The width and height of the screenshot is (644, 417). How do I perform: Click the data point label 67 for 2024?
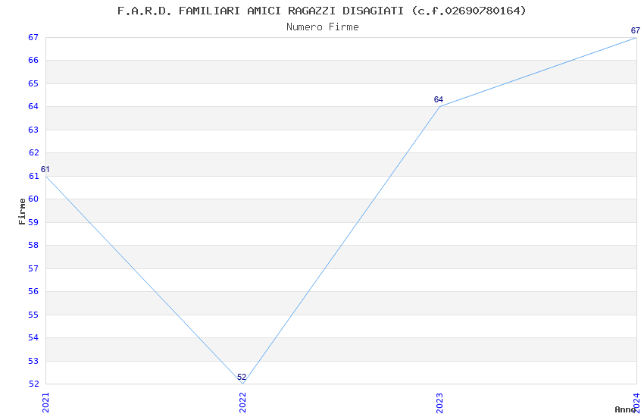636,30
